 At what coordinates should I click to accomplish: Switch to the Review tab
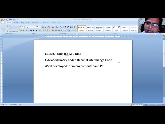54,23
